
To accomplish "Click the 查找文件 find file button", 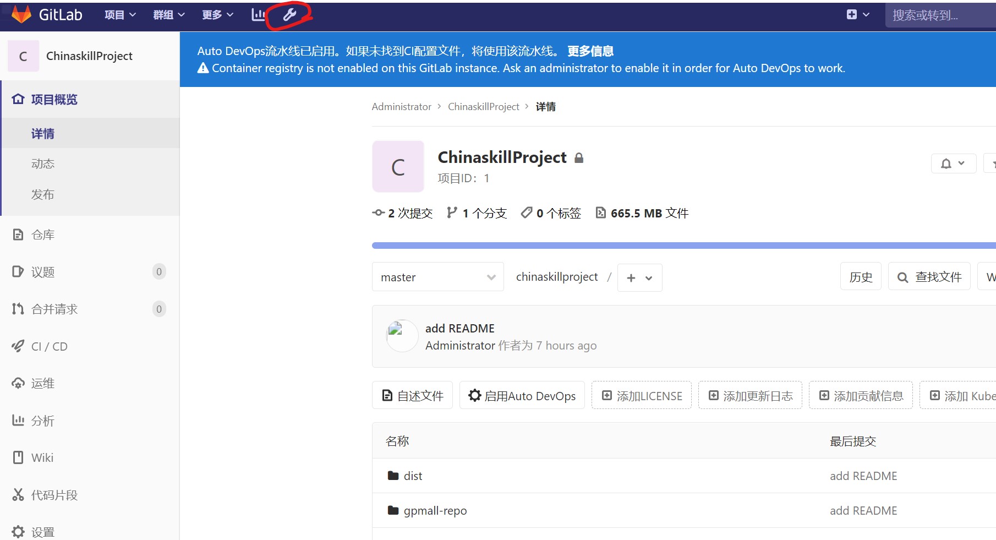I will click(929, 277).
